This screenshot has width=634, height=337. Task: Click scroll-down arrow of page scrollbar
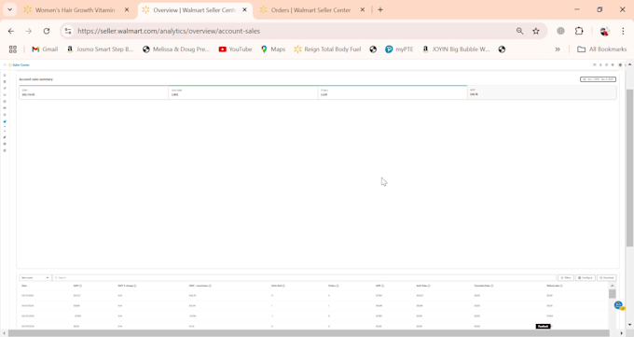(x=629, y=325)
